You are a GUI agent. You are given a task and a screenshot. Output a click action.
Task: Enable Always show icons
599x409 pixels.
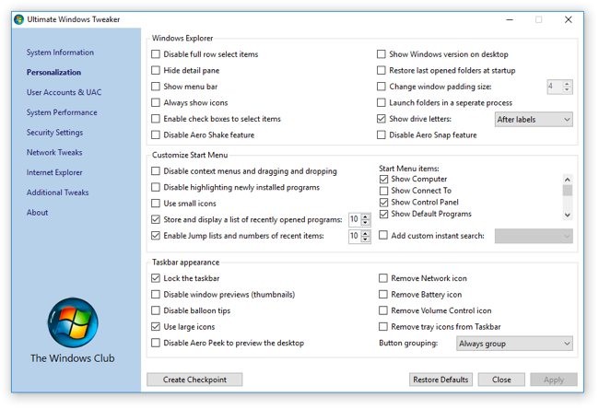(x=156, y=103)
